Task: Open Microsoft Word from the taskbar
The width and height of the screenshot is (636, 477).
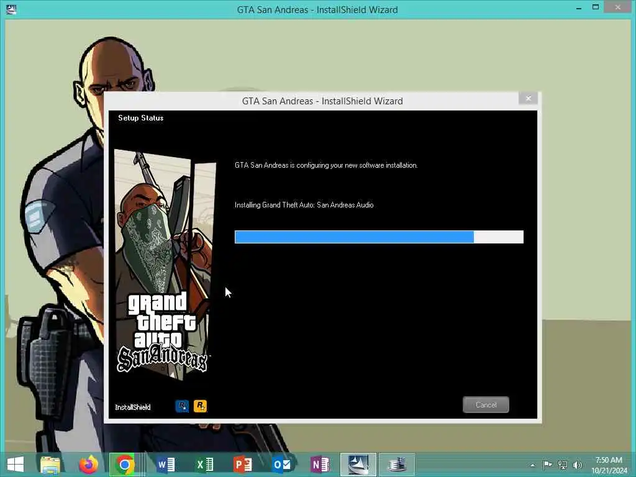Action: [x=166, y=465]
